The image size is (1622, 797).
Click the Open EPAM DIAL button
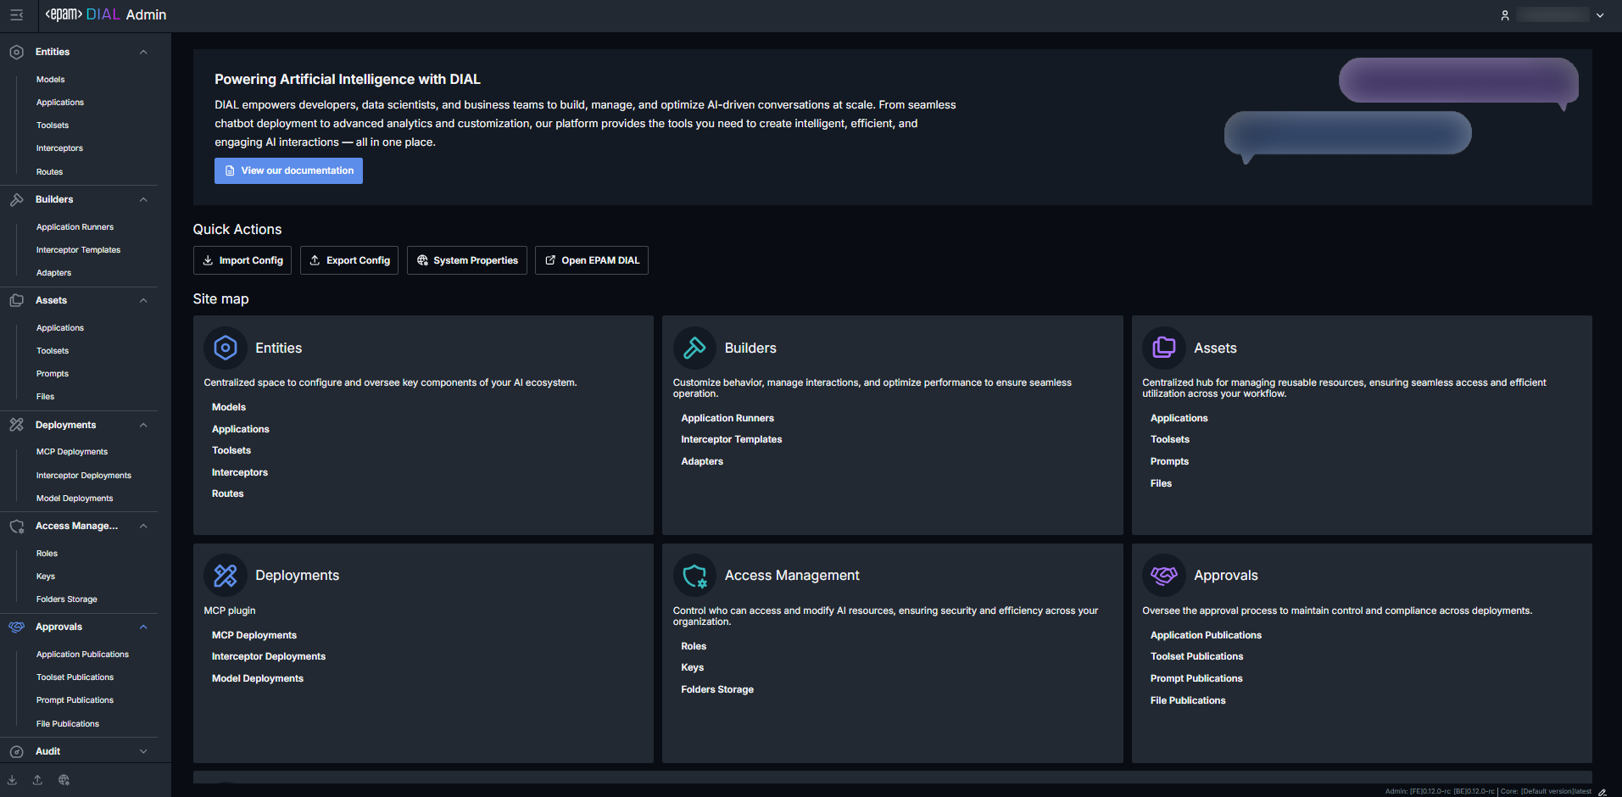click(x=591, y=260)
